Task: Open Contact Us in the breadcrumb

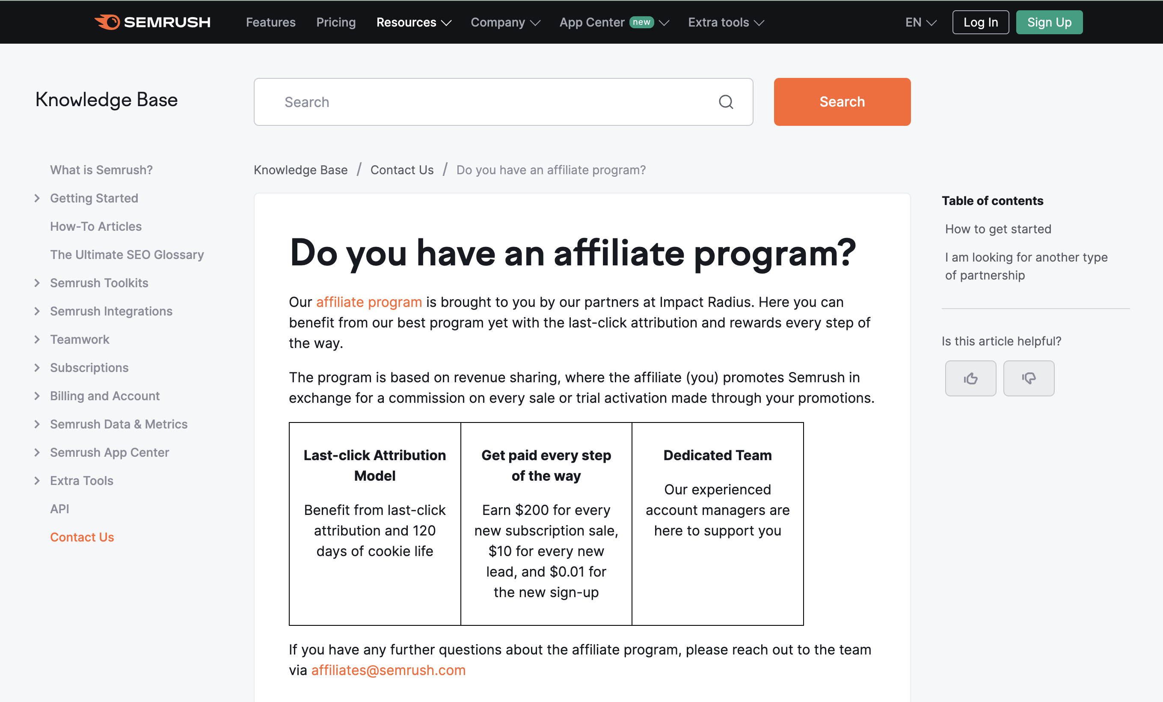Action: click(x=402, y=170)
